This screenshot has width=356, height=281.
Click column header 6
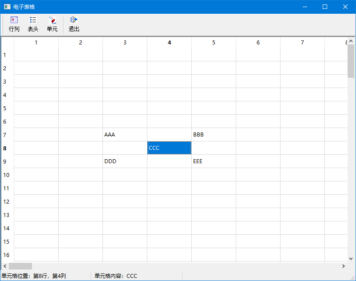tap(258, 43)
